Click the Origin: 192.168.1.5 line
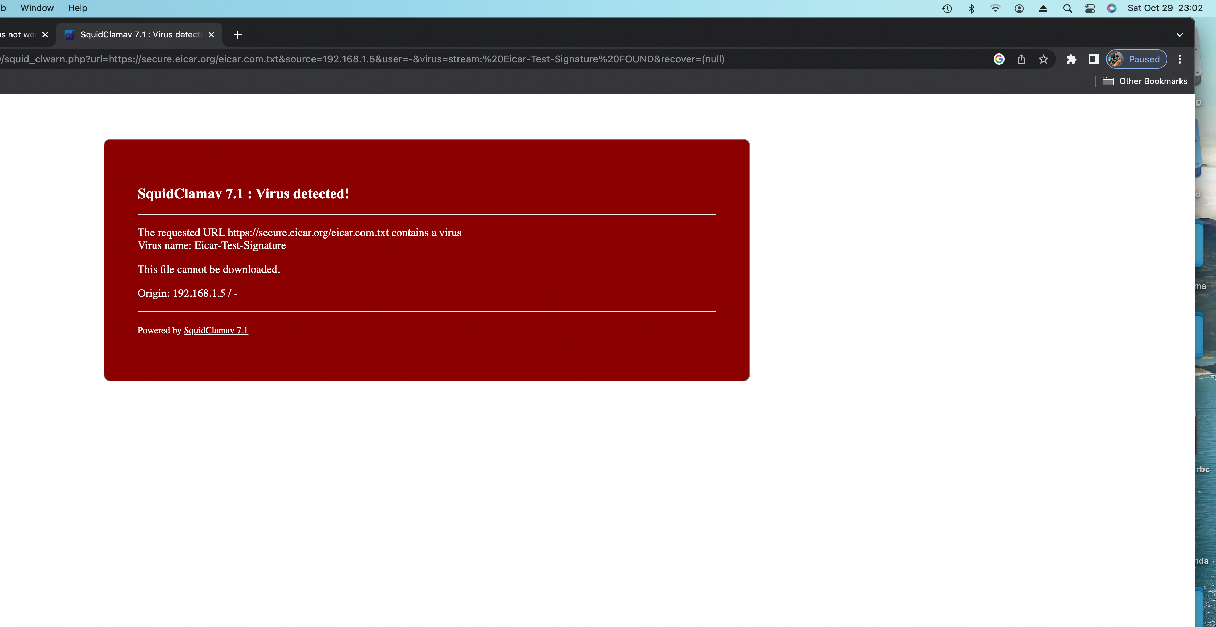This screenshot has height=627, width=1216. tap(187, 293)
